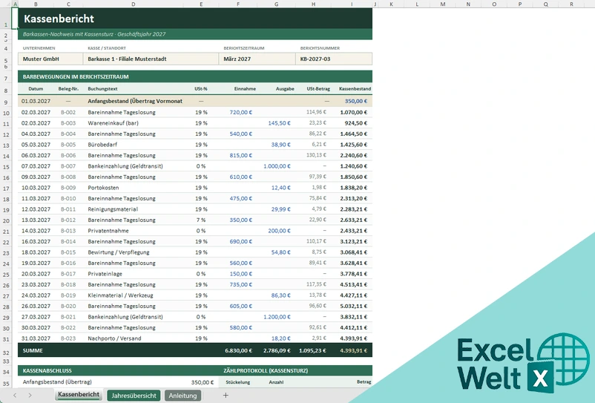Click date cell 16.03.2027

click(36, 241)
